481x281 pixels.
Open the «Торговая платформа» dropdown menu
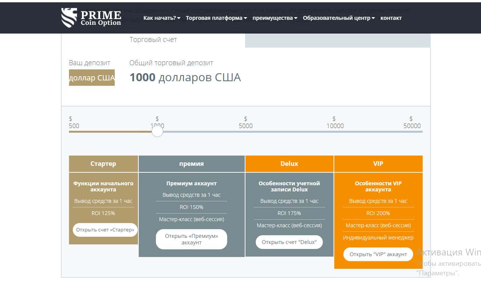pyautogui.click(x=216, y=18)
